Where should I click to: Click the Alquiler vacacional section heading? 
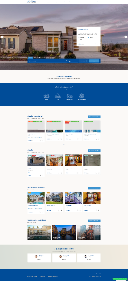point(35,116)
